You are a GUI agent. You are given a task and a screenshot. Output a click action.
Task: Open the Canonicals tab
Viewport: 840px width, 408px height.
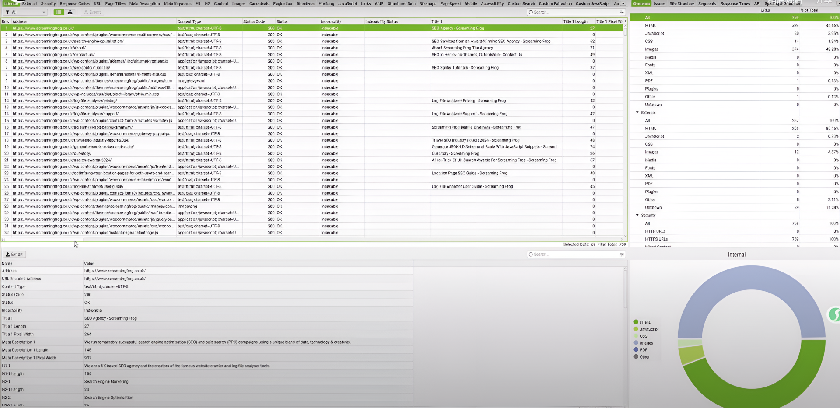point(259,3)
